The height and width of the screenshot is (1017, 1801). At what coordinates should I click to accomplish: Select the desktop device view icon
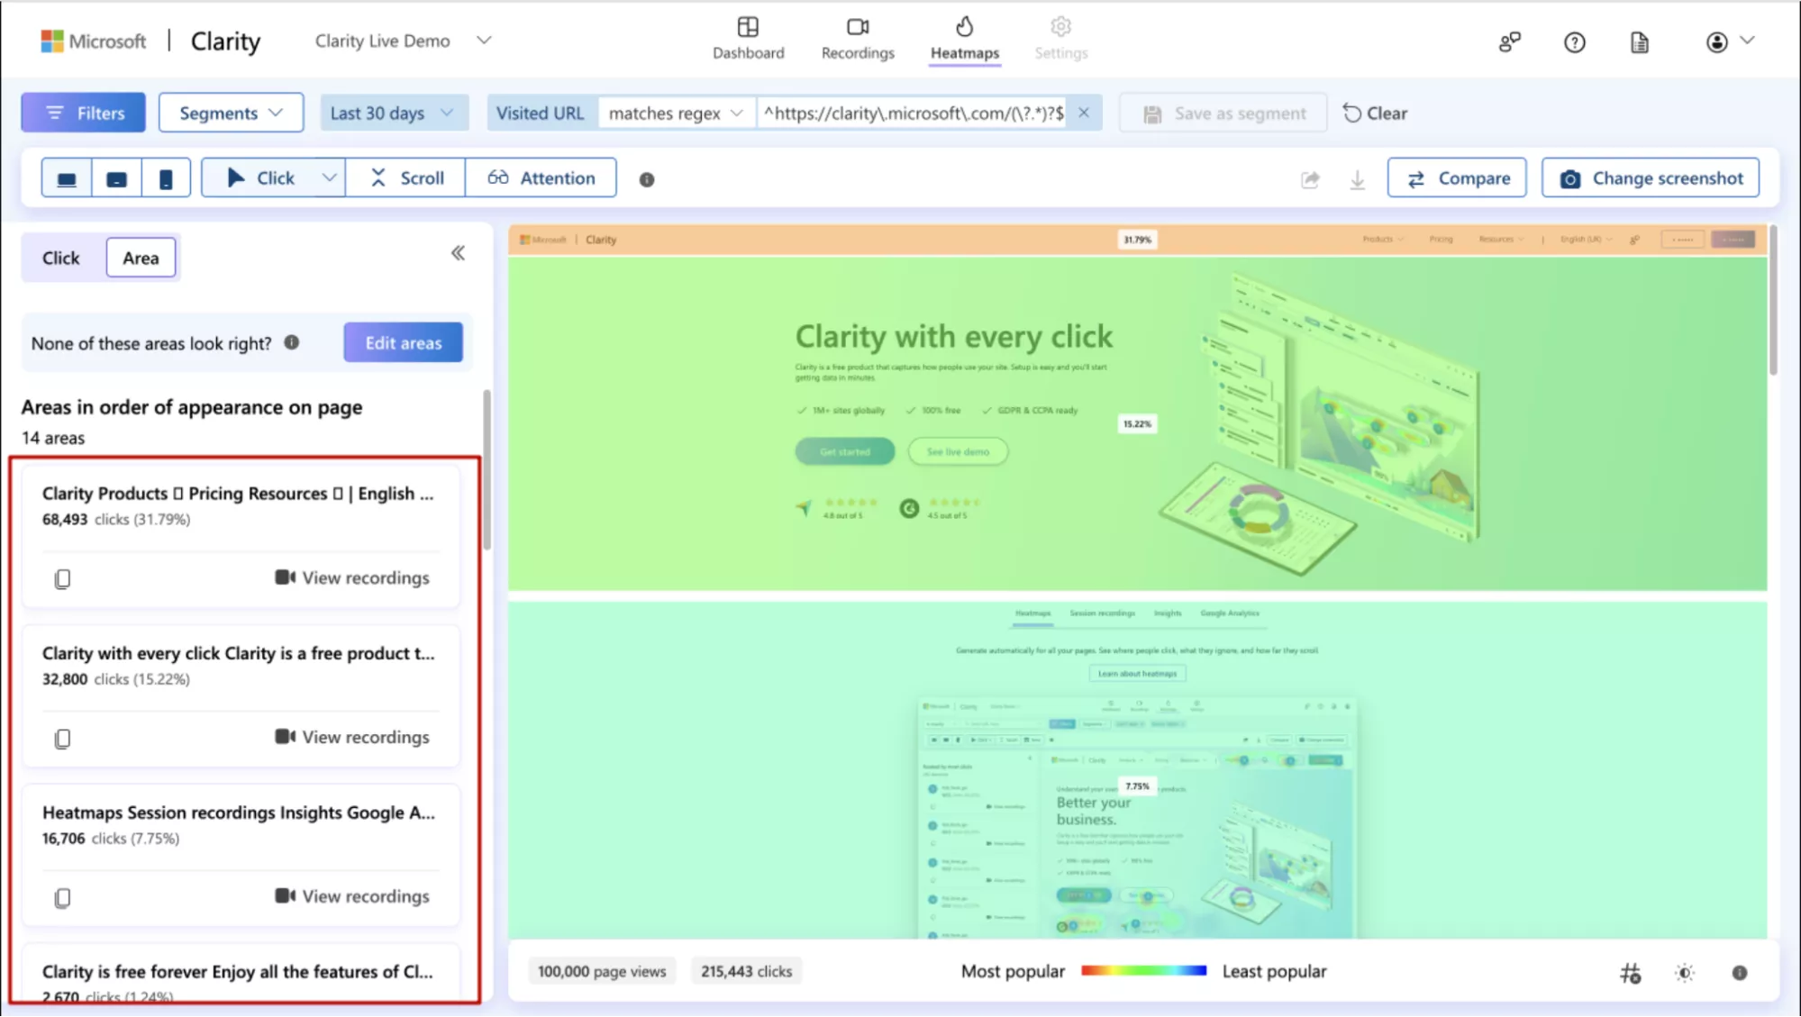[67, 178]
